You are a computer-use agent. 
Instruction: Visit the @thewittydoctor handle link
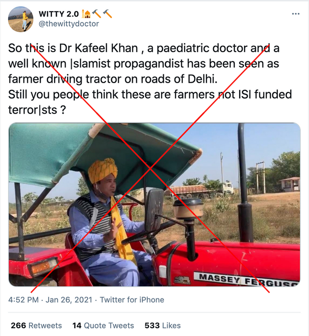click(x=69, y=24)
